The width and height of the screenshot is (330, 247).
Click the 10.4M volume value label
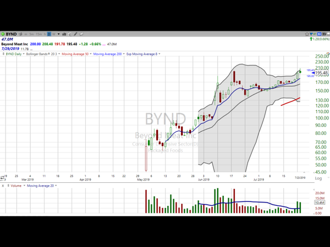click(x=320, y=203)
